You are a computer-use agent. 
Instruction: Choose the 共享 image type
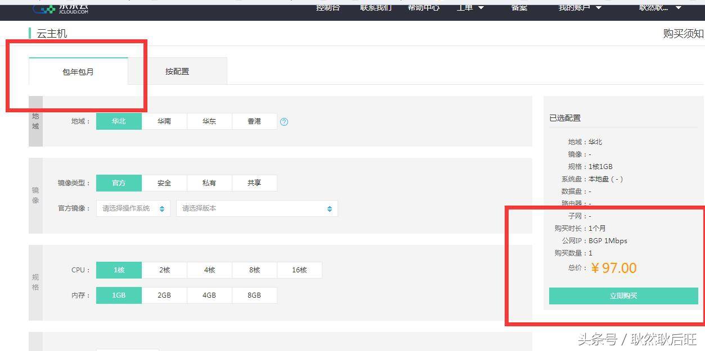coord(254,183)
